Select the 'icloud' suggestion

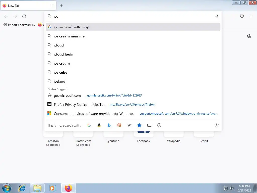(x=133, y=45)
